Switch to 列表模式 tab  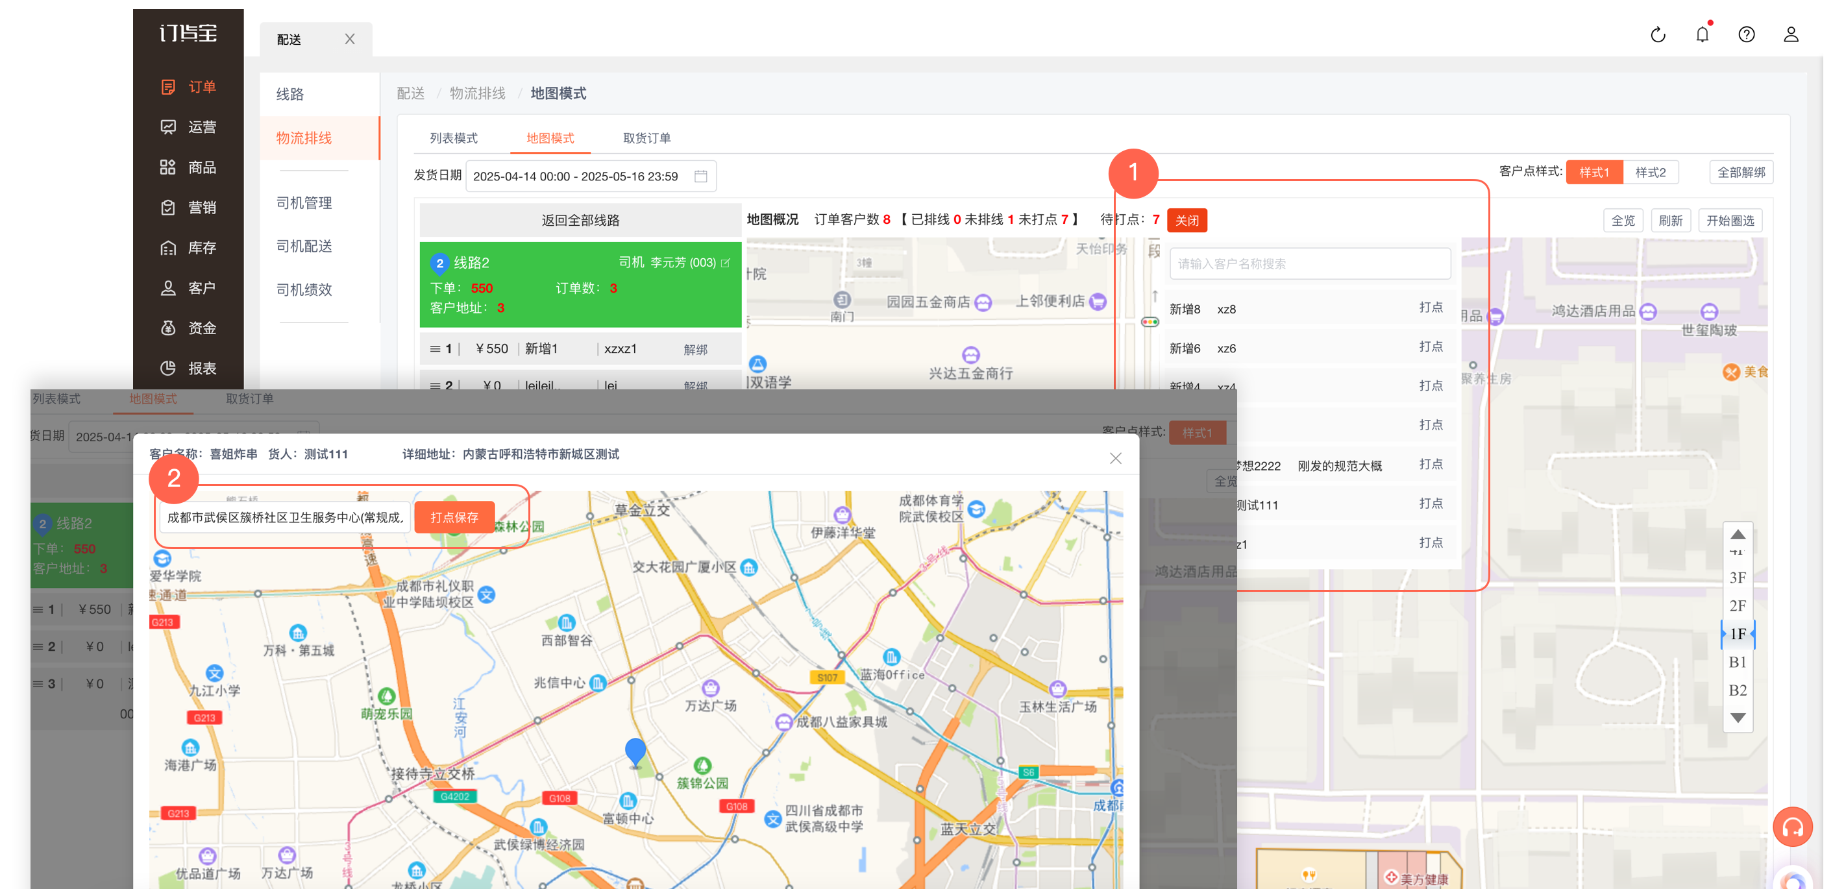453,138
